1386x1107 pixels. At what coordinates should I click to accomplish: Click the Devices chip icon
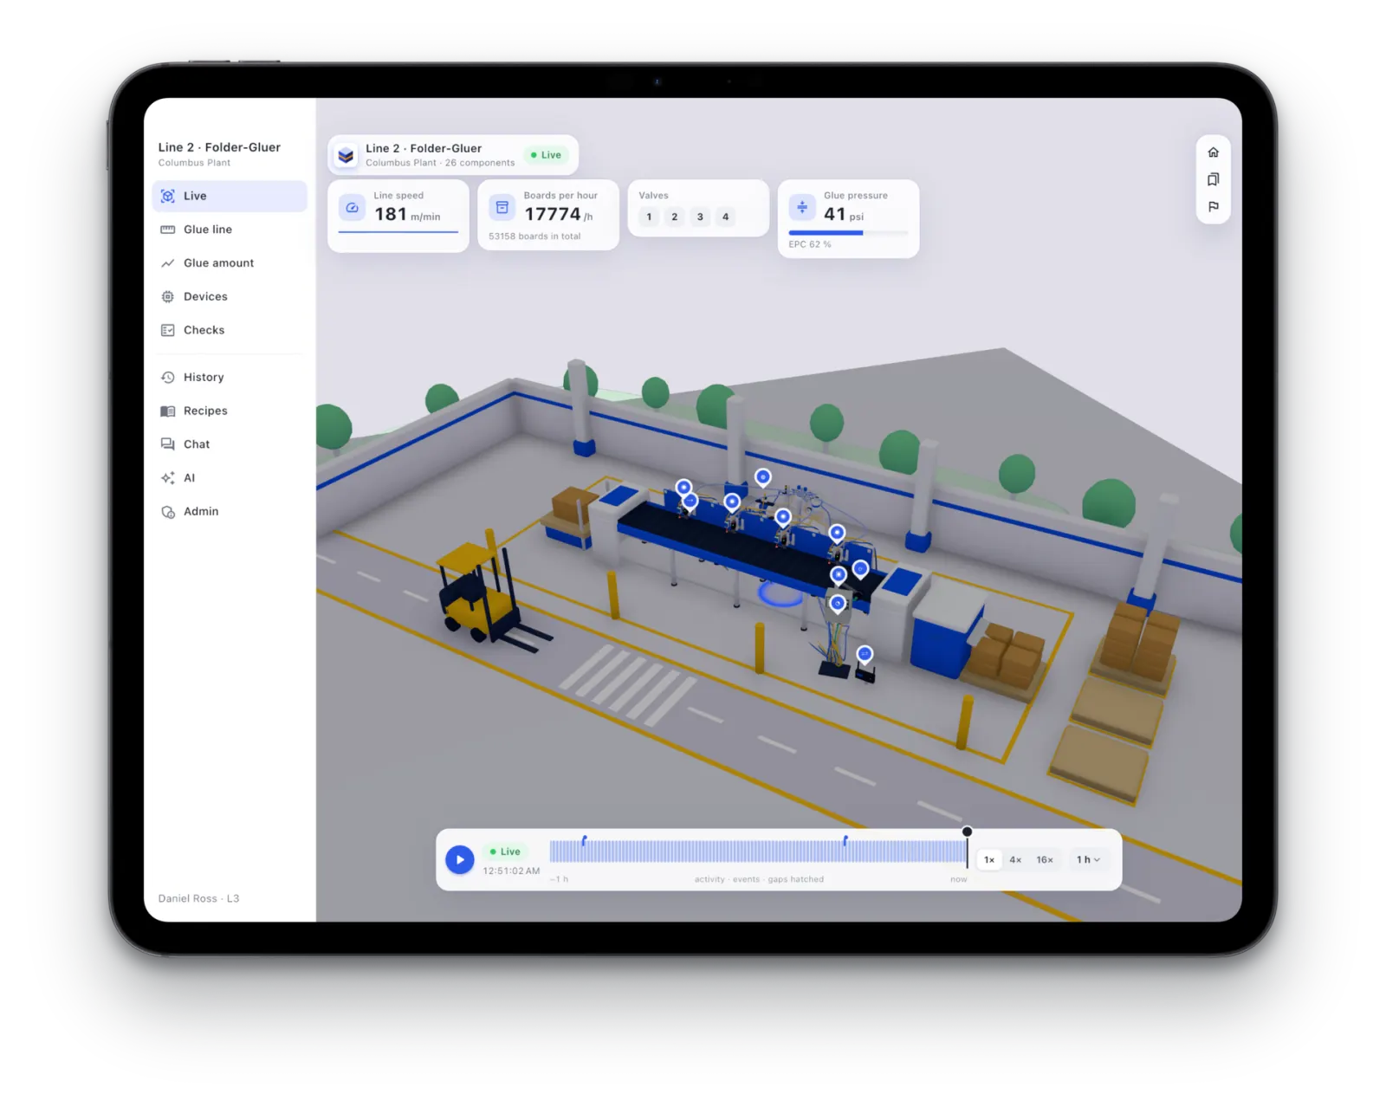click(x=168, y=296)
